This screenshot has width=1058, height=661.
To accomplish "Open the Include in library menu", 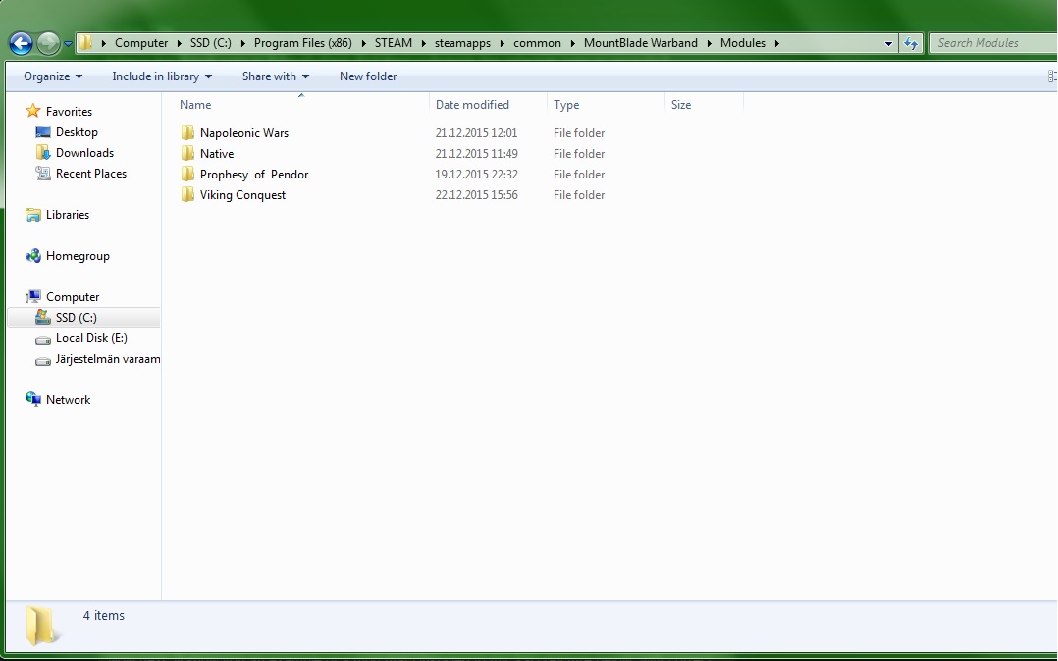I will coord(162,76).
